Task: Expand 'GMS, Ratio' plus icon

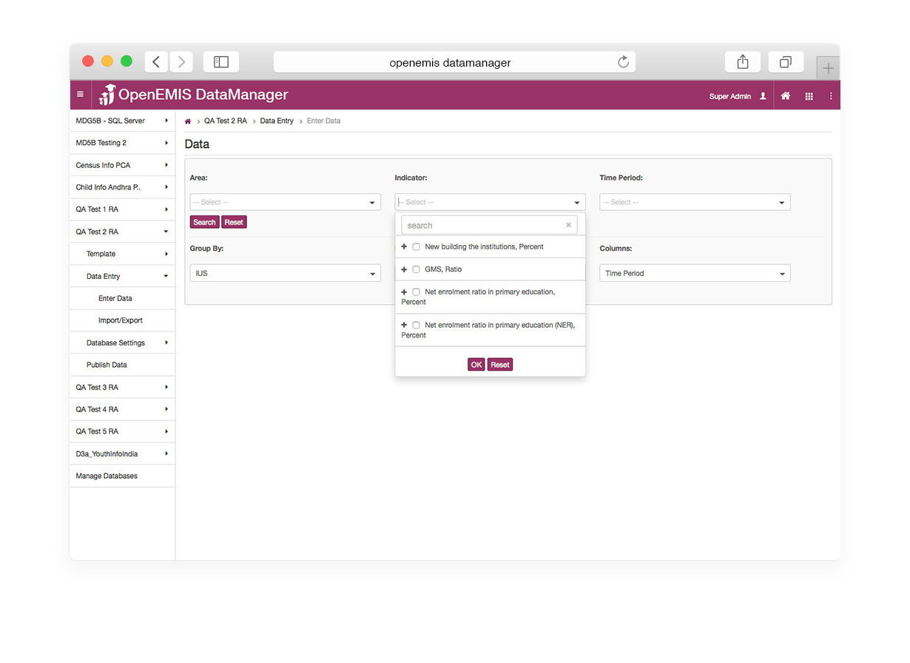Action: pos(404,269)
